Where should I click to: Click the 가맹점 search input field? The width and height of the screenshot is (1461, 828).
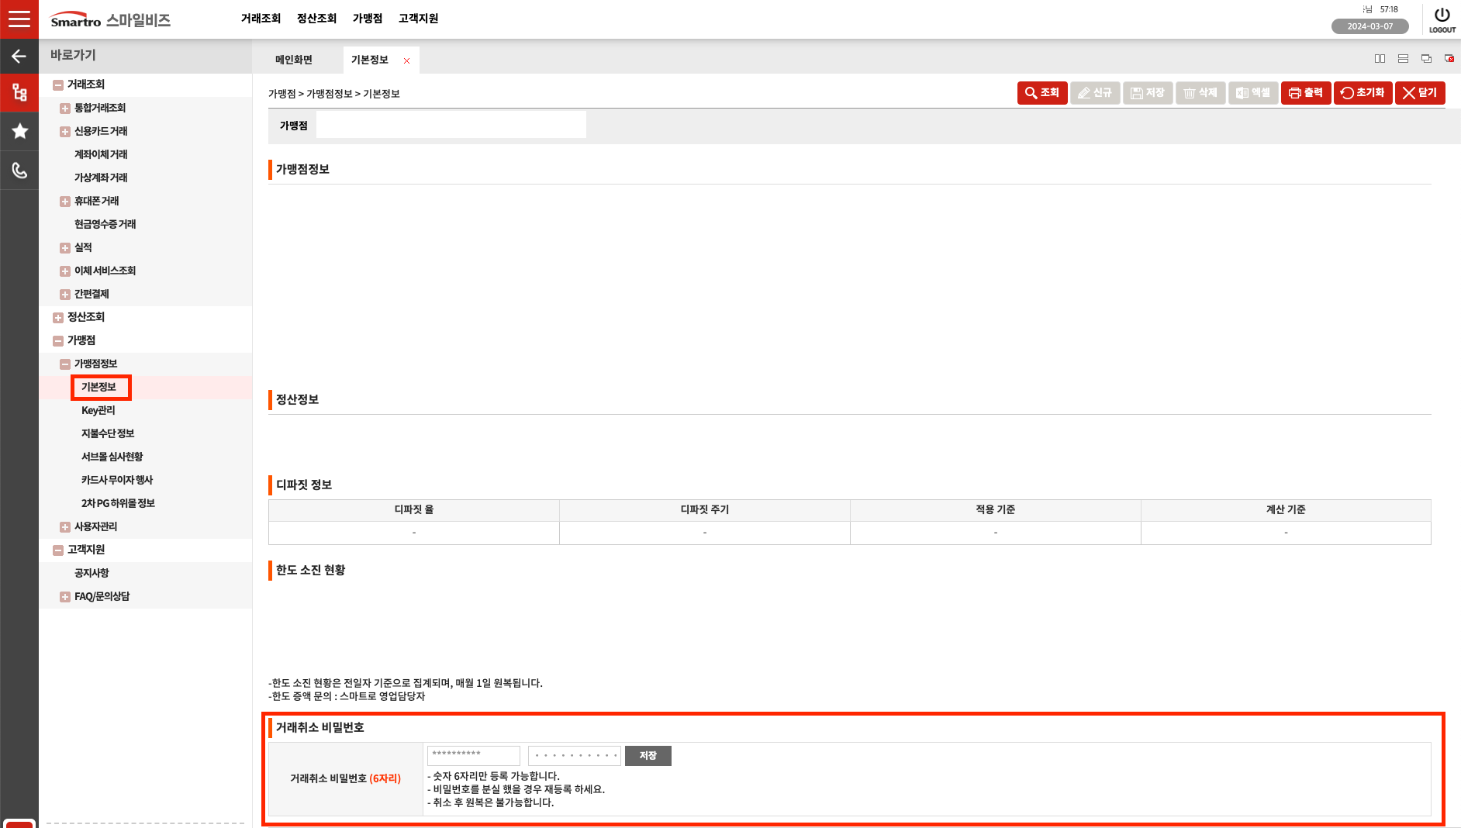451,125
